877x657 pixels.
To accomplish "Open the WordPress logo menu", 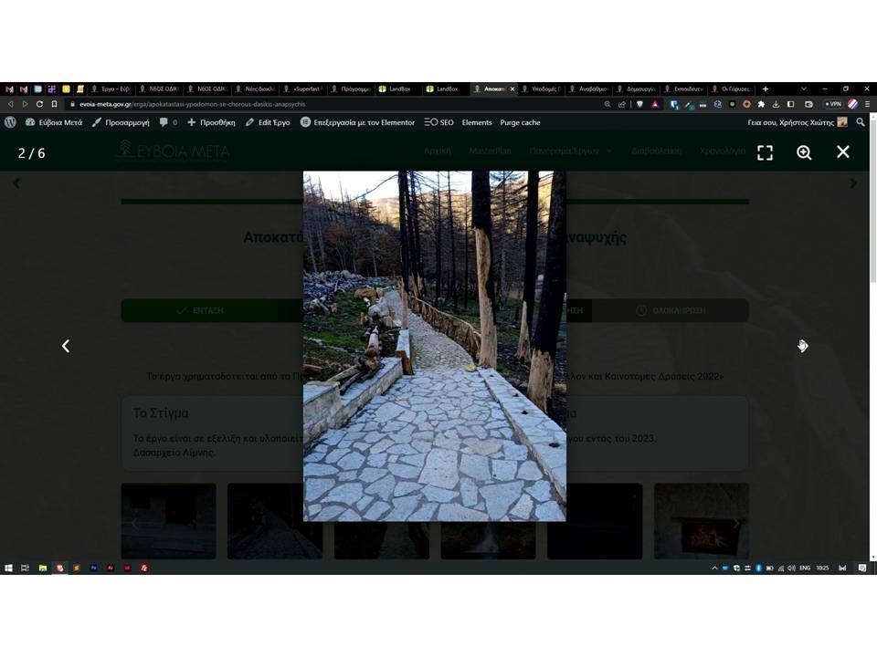I will [x=10, y=122].
